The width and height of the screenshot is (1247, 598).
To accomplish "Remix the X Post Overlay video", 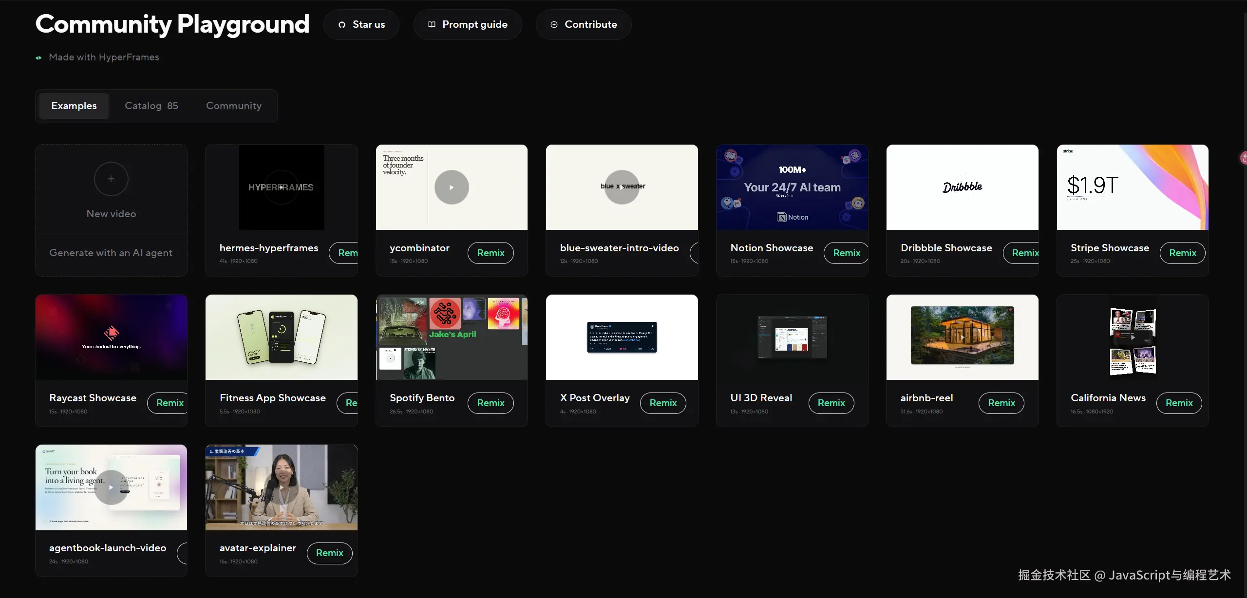I will click(x=663, y=403).
